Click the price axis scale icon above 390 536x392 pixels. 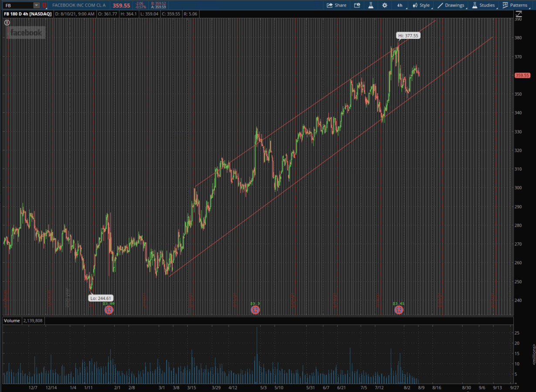click(x=519, y=14)
